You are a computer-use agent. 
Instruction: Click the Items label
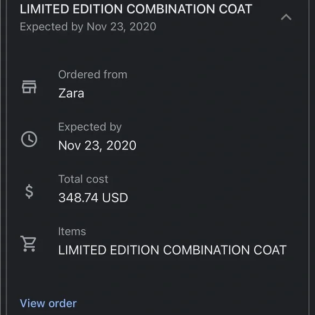(x=72, y=231)
